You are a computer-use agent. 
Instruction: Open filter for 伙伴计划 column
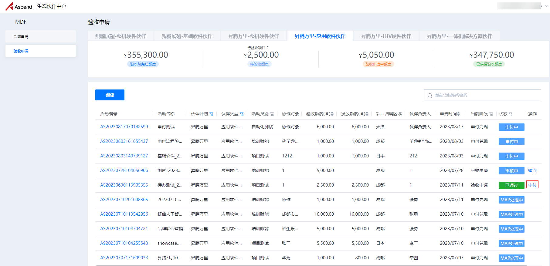point(211,114)
